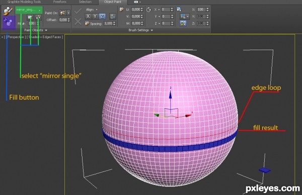The image size is (302, 195).
Task: Click the Pick Object icon beside the list button
Action: 38,18
